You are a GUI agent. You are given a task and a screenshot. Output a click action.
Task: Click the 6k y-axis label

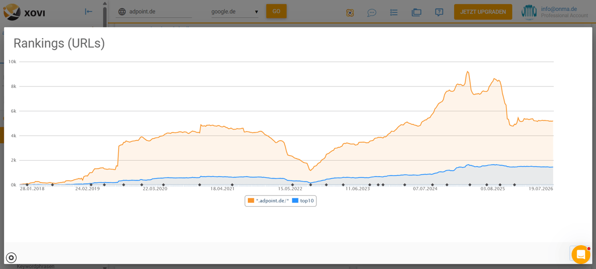pyautogui.click(x=13, y=111)
